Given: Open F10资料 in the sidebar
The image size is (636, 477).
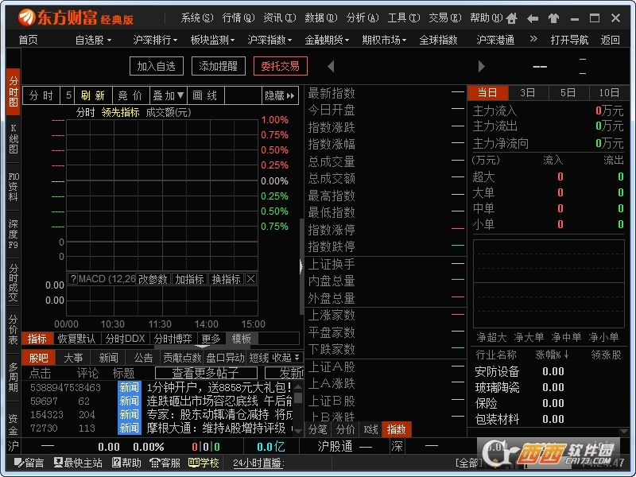Looking at the screenshot, I should tap(14, 187).
